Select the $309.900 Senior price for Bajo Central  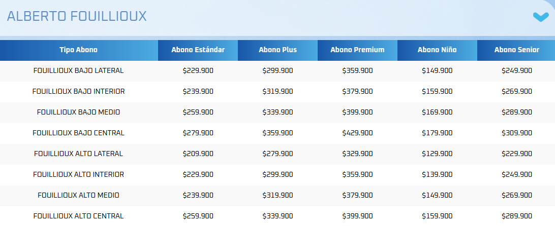(x=517, y=133)
